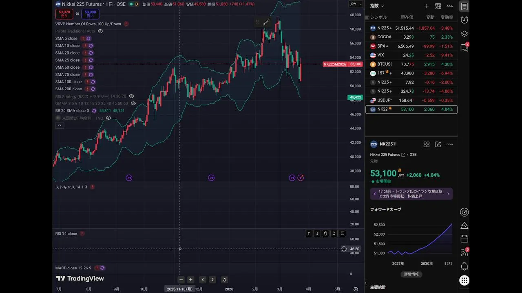
Task: Add a symbol with the watchlist plus icon
Action: tap(427, 6)
